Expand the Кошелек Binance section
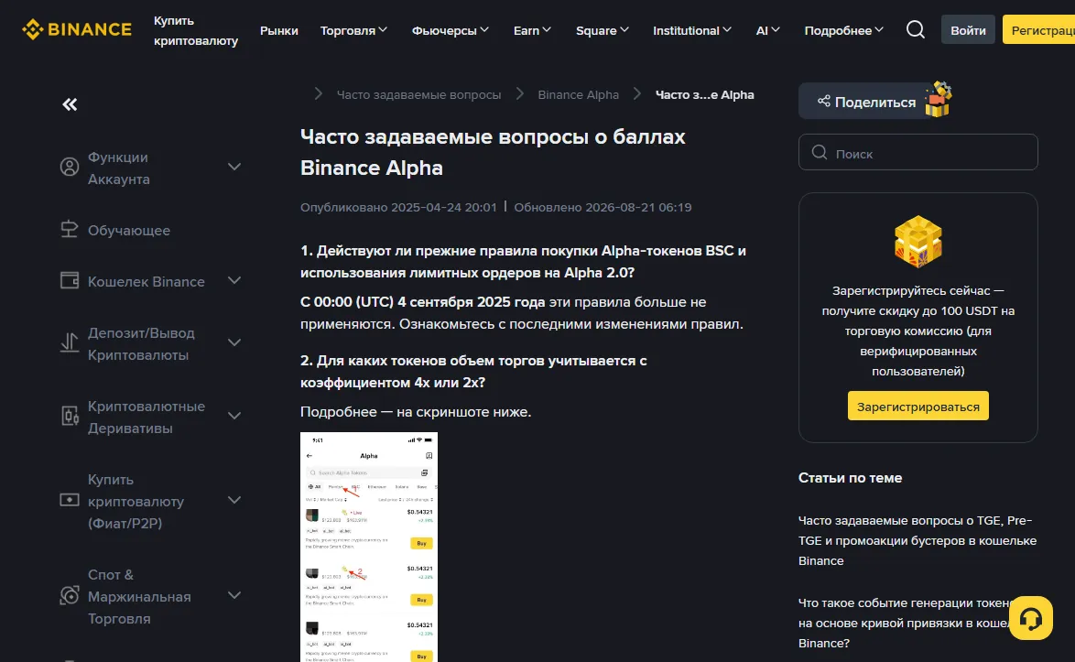Image resolution: width=1075 pixels, height=662 pixels. coord(233,280)
